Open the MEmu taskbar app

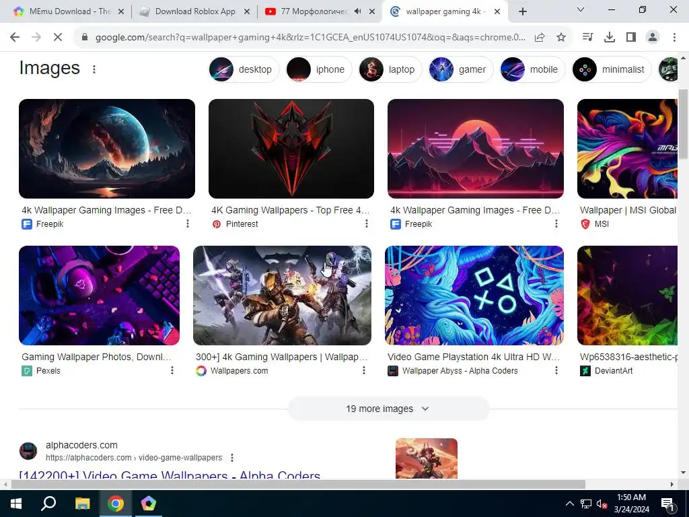(149, 504)
